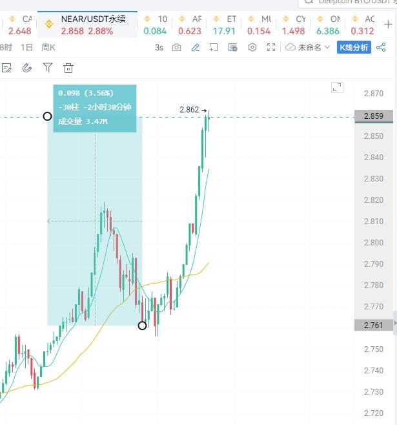Click the camera screenshot icon
Viewport: 397px width, 425px height.
(x=176, y=47)
